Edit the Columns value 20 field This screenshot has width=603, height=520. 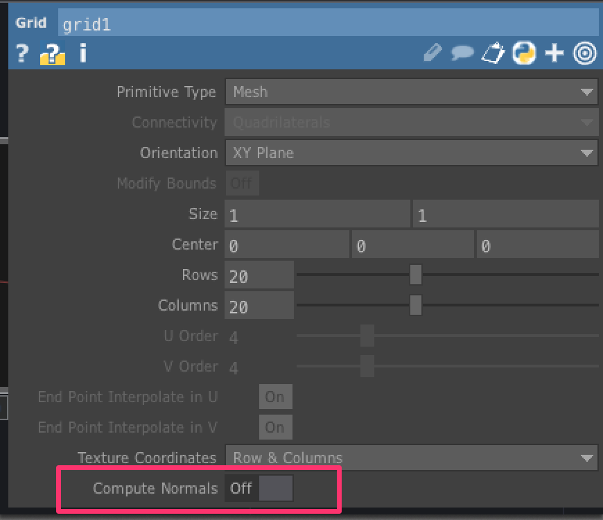click(259, 305)
